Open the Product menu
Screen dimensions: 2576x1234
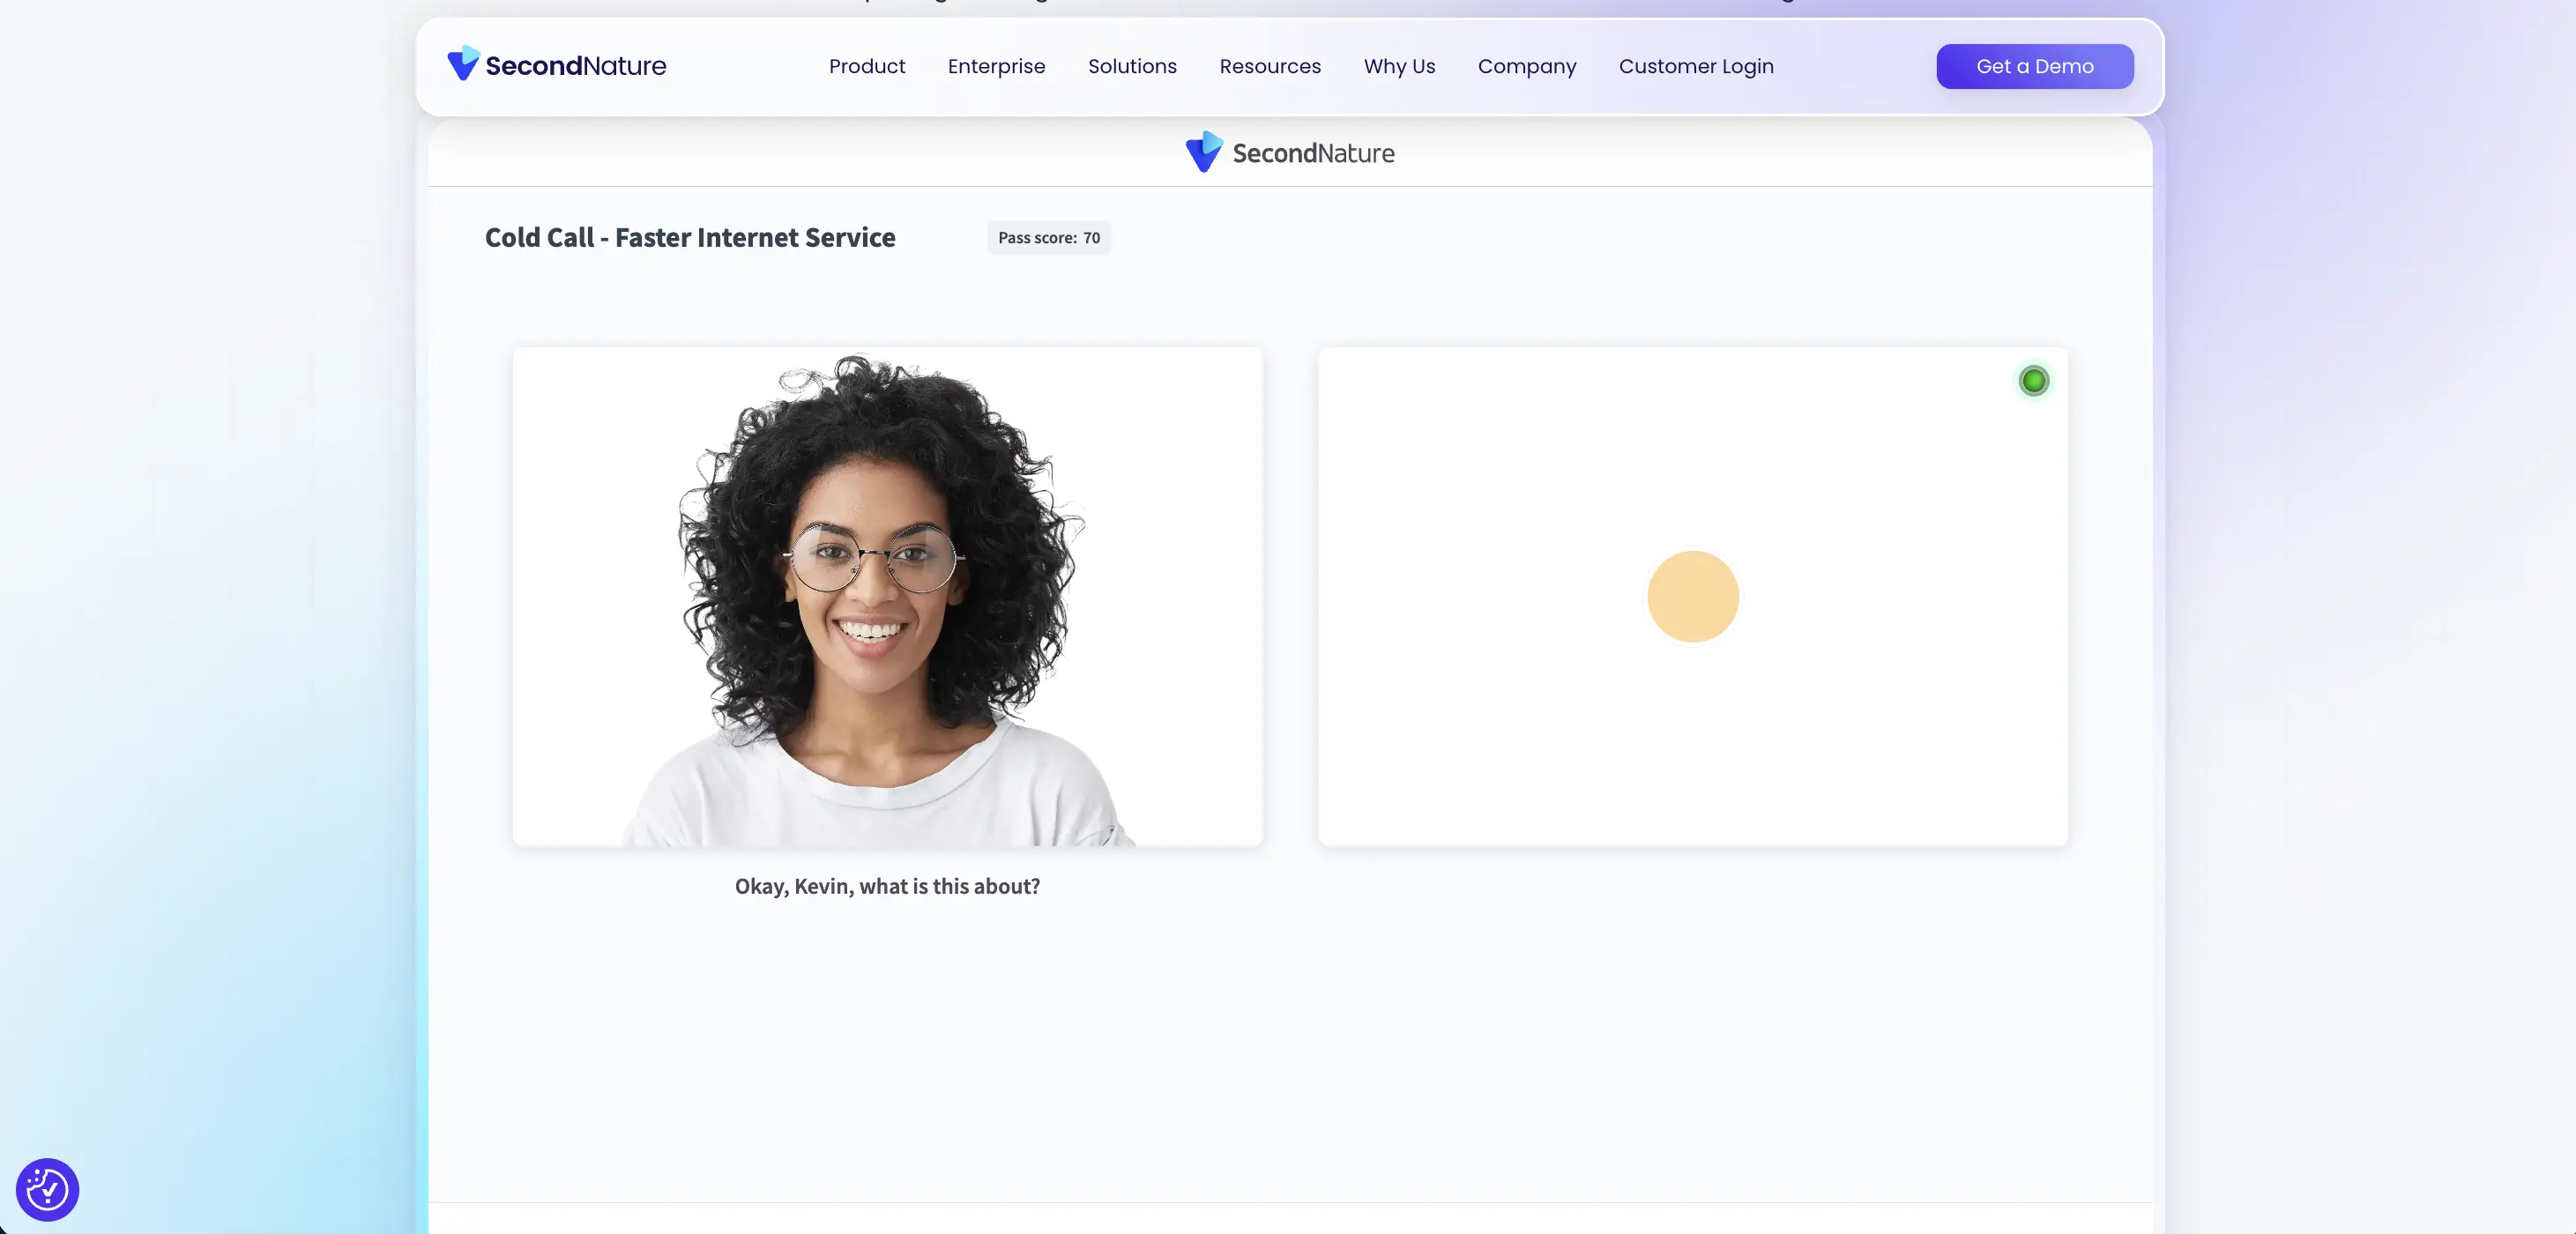point(866,66)
